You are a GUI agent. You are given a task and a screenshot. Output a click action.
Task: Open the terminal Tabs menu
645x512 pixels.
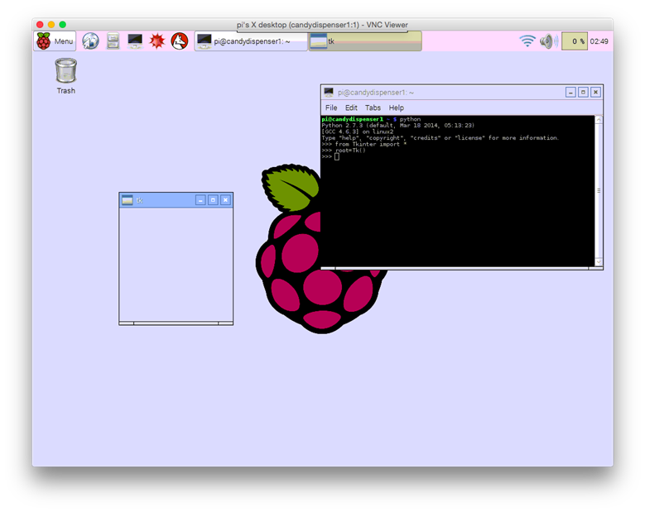click(373, 108)
